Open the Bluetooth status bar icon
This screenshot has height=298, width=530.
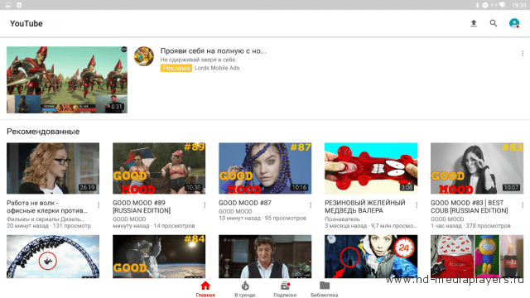tap(477, 5)
